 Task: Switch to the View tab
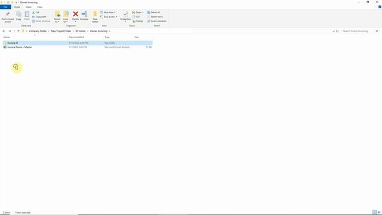click(40, 7)
